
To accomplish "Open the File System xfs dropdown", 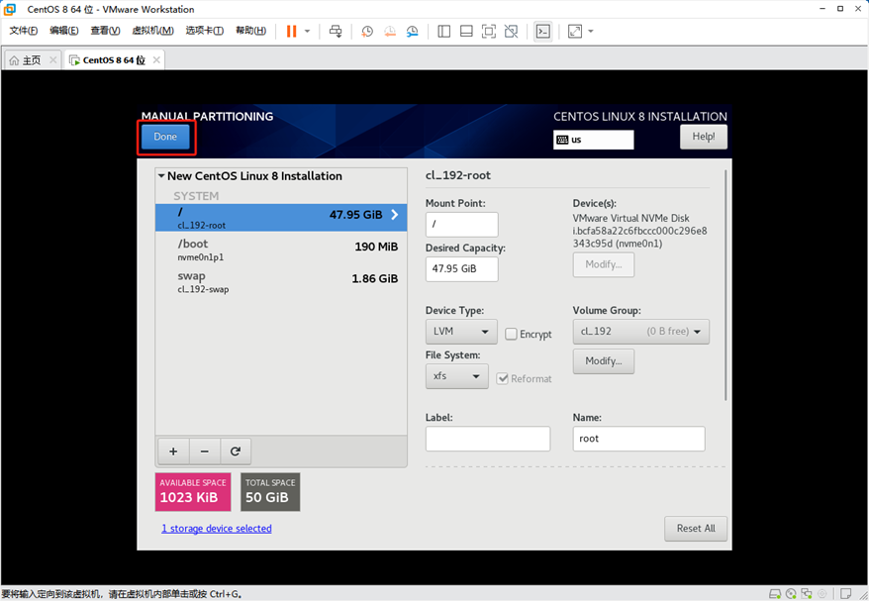I will click(456, 376).
